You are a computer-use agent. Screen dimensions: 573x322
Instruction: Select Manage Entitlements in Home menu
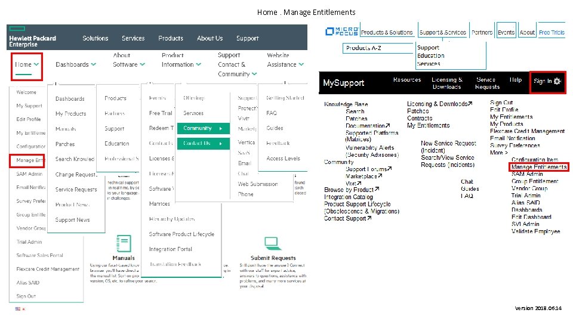(30, 160)
